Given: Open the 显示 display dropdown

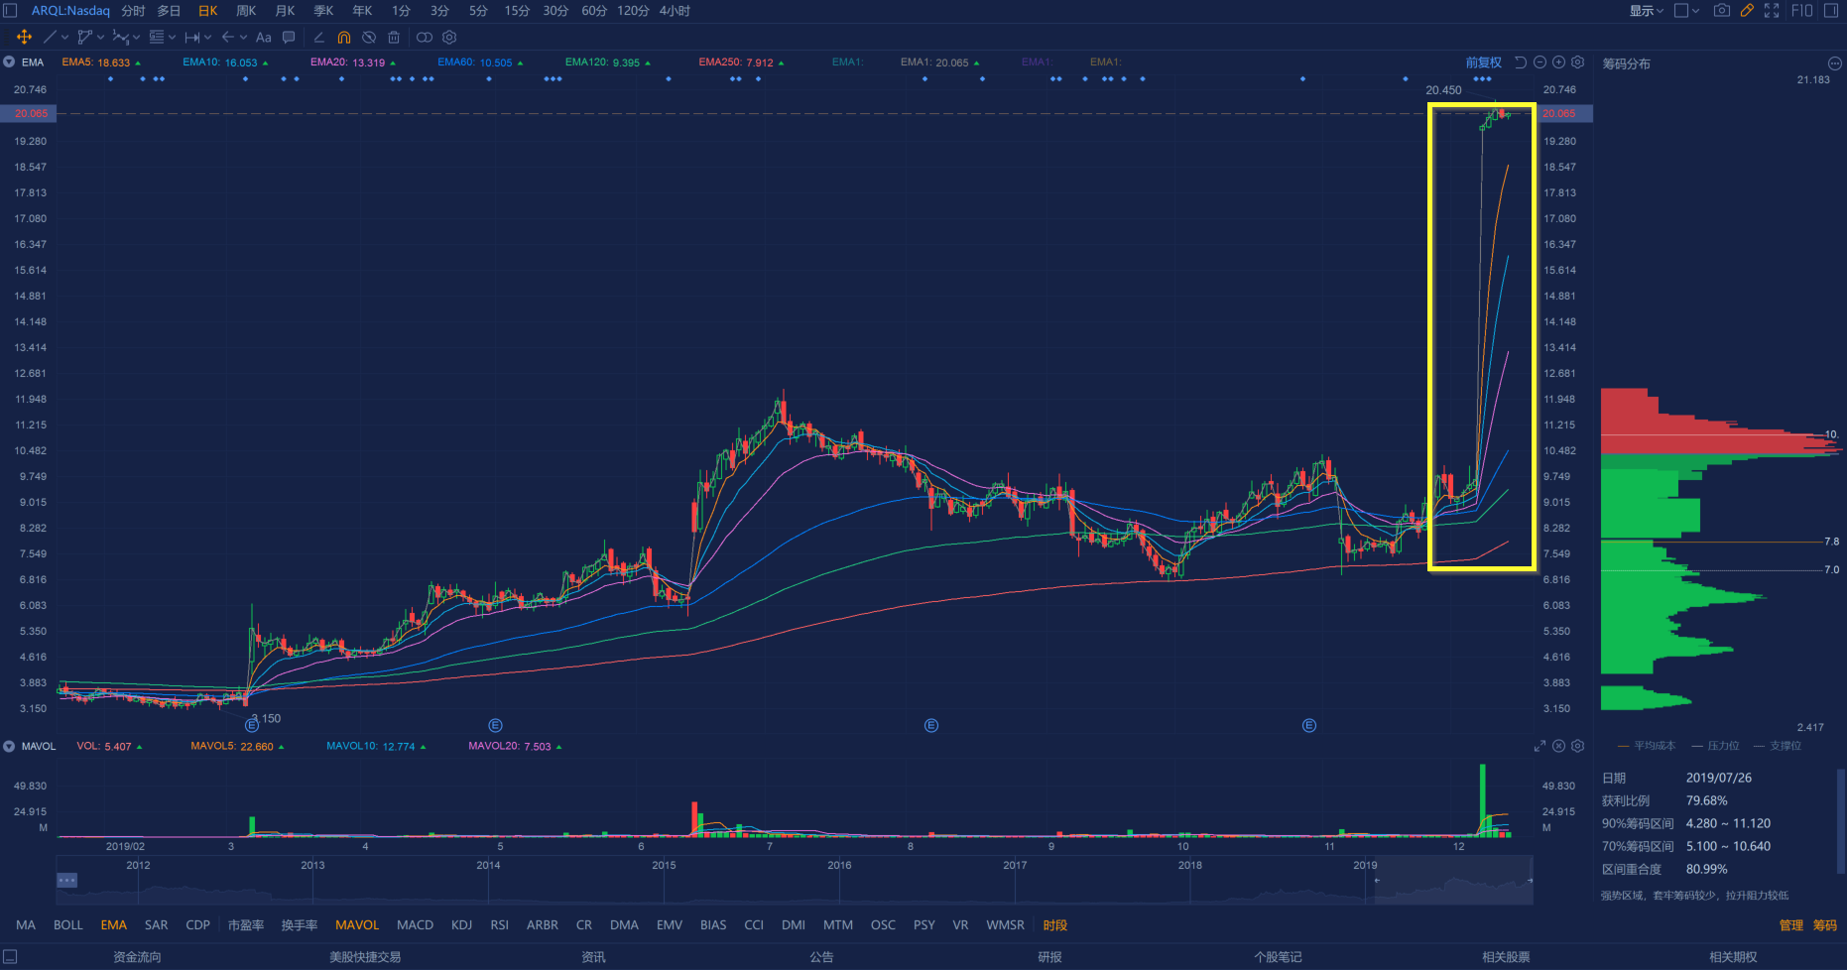Looking at the screenshot, I should 1647,10.
